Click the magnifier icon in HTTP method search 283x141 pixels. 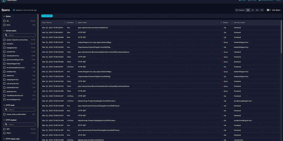click(6, 124)
